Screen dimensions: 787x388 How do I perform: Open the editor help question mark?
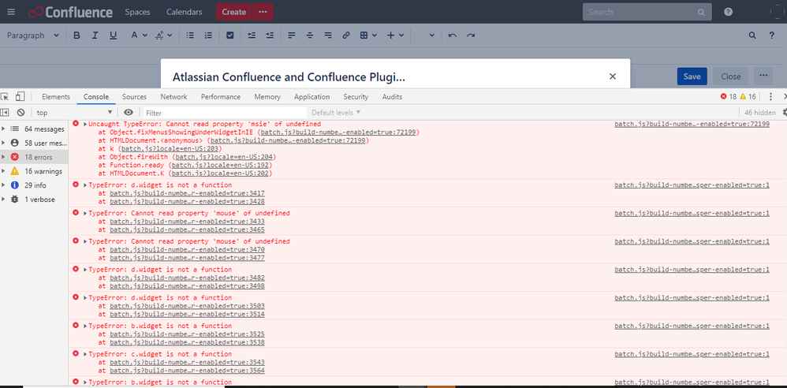click(772, 35)
